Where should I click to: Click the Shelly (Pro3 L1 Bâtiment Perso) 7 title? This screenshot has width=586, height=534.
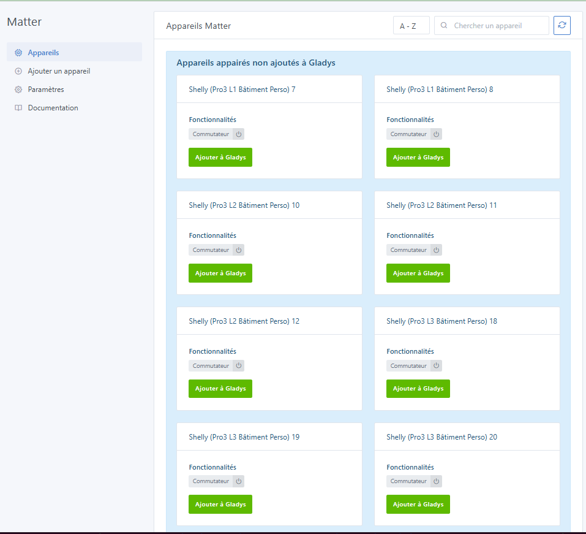coord(242,90)
